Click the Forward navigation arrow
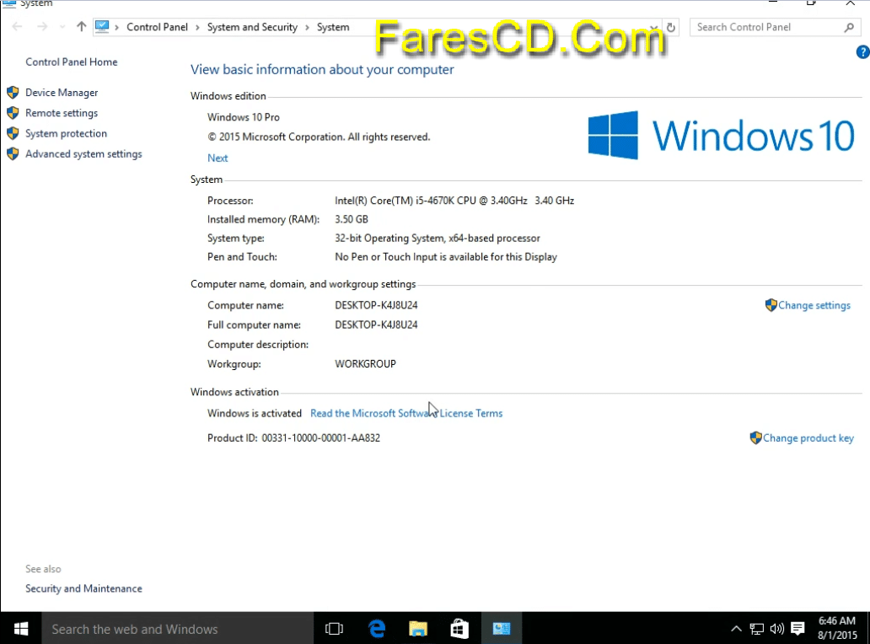The width and height of the screenshot is (870, 644). pos(42,27)
